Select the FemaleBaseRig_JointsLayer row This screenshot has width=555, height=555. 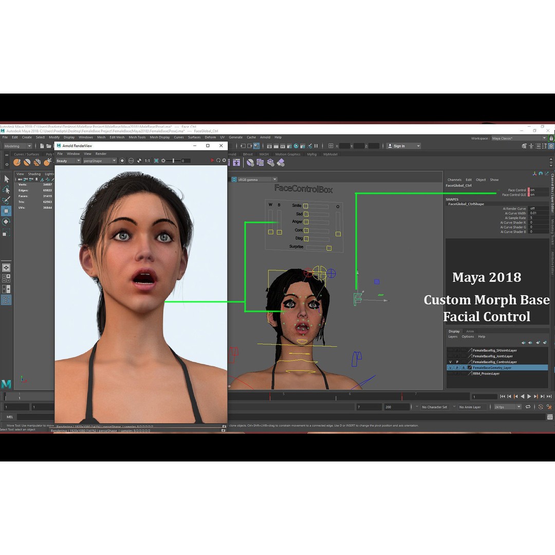pyautogui.click(x=497, y=356)
